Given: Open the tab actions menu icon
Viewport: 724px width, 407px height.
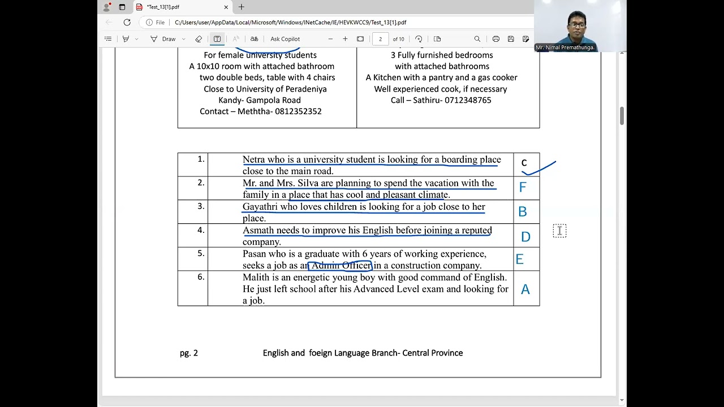Looking at the screenshot, I should tap(122, 7).
